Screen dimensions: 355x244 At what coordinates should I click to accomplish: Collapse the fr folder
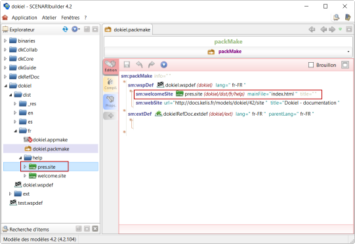15,131
